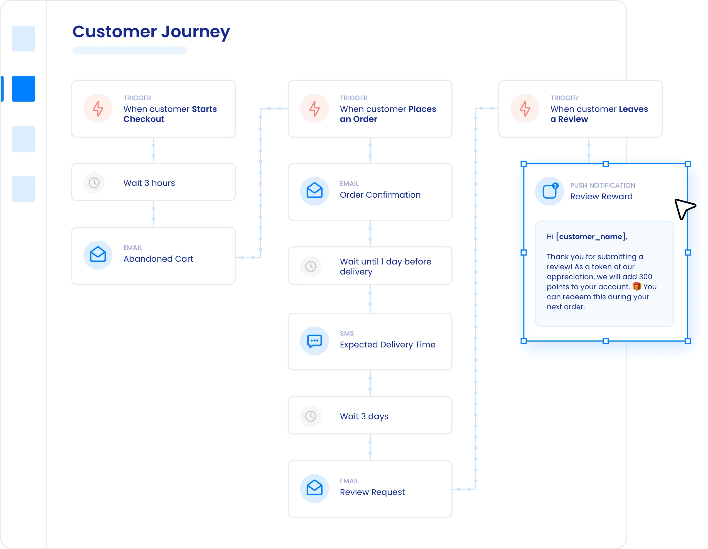Click the clock icon beside Wait 3 hours
Viewport: 708px width, 549px height.
[94, 183]
